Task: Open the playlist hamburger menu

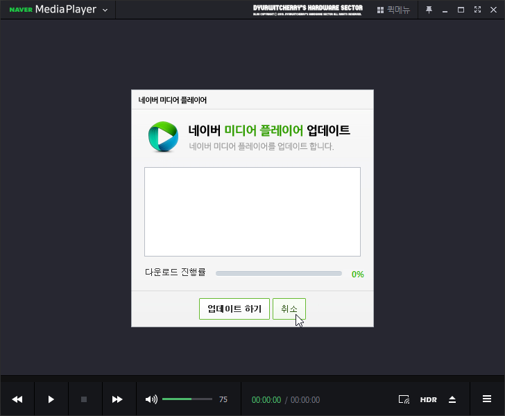Action: (487, 399)
